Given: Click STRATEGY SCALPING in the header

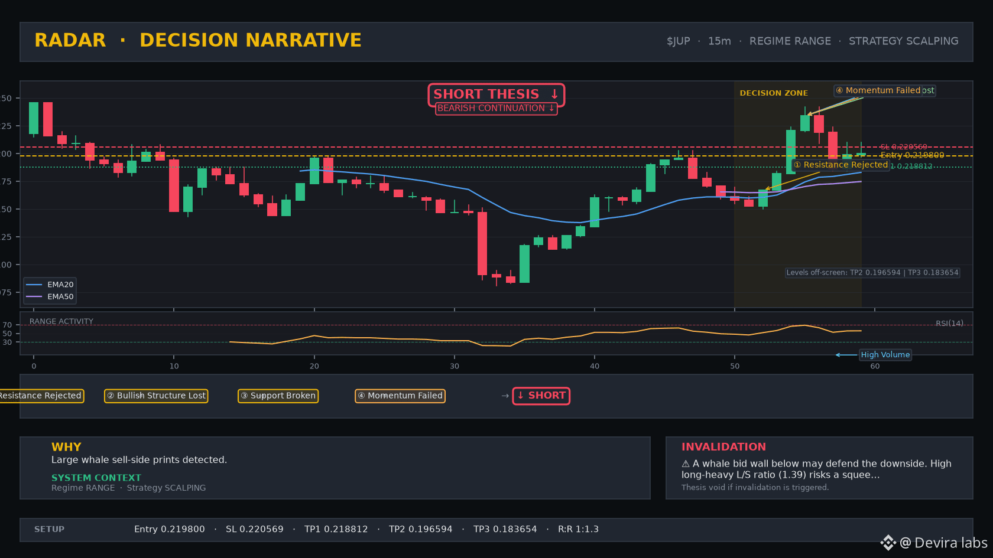Looking at the screenshot, I should 903,41.
